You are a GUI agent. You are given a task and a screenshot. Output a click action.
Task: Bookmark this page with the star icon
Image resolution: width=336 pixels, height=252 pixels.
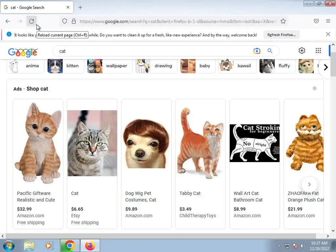283,21
